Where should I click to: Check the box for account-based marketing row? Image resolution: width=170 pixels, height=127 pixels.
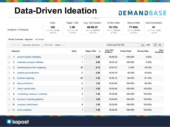coord(9,57)
